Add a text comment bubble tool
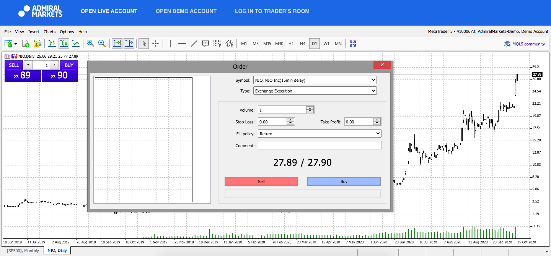 pyautogui.click(x=205, y=44)
